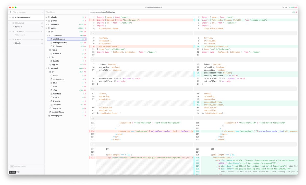Open db.rs diff
306x185 pixels.
coord(67,83)
